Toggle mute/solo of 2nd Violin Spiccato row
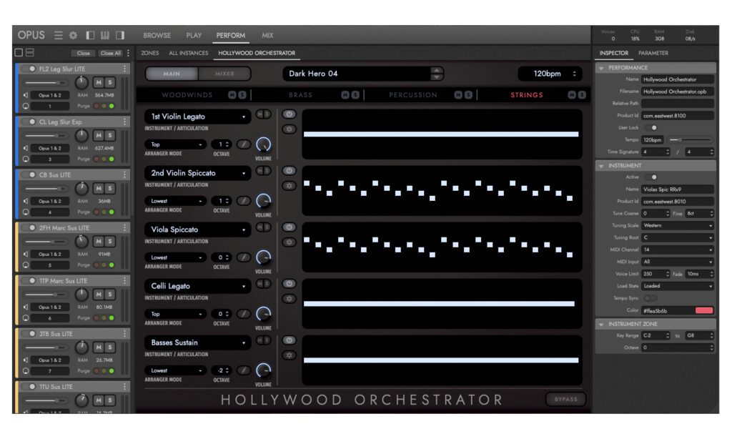 coord(263,170)
